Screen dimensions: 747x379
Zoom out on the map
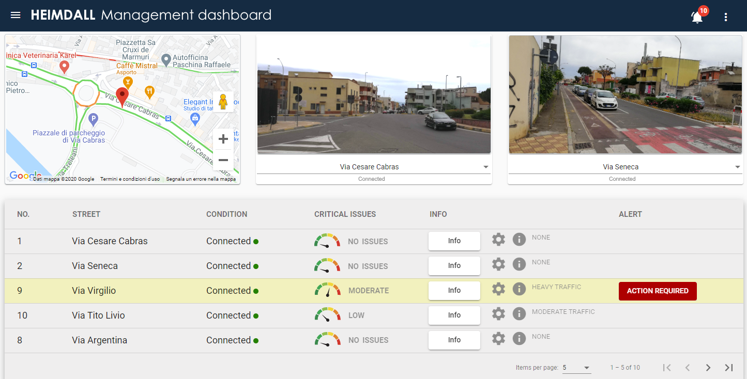point(223,160)
